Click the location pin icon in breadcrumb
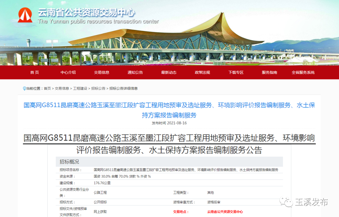Screen dimensions: 339x217 [x=24, y=89]
